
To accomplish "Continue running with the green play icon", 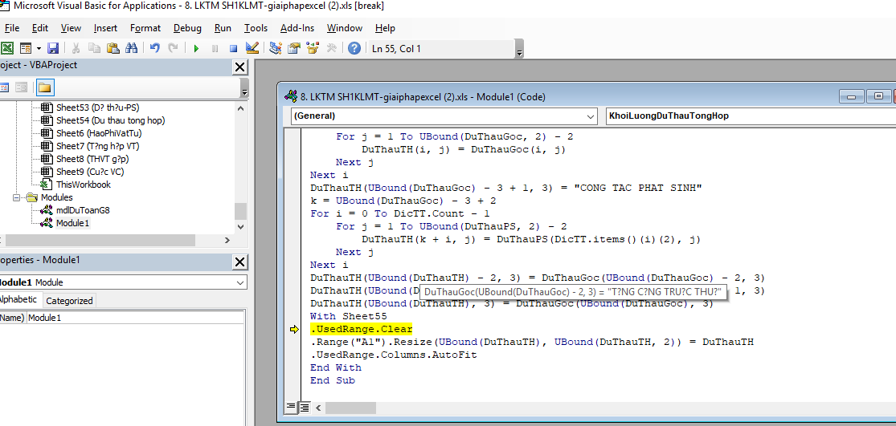I will pyautogui.click(x=196, y=48).
